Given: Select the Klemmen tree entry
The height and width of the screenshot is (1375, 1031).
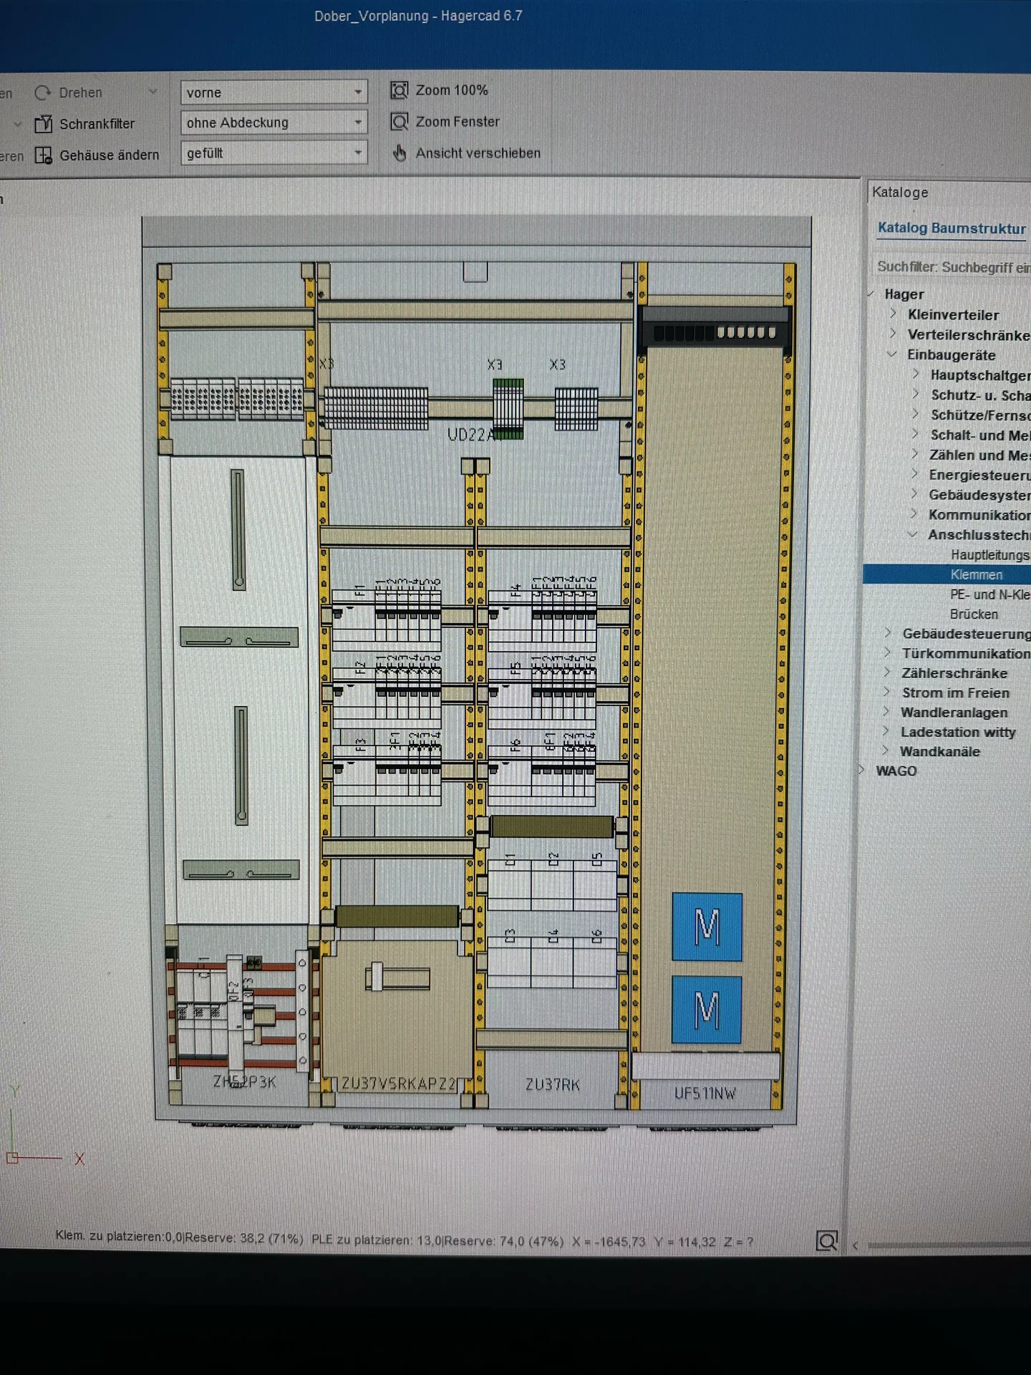Looking at the screenshot, I should tap(976, 574).
